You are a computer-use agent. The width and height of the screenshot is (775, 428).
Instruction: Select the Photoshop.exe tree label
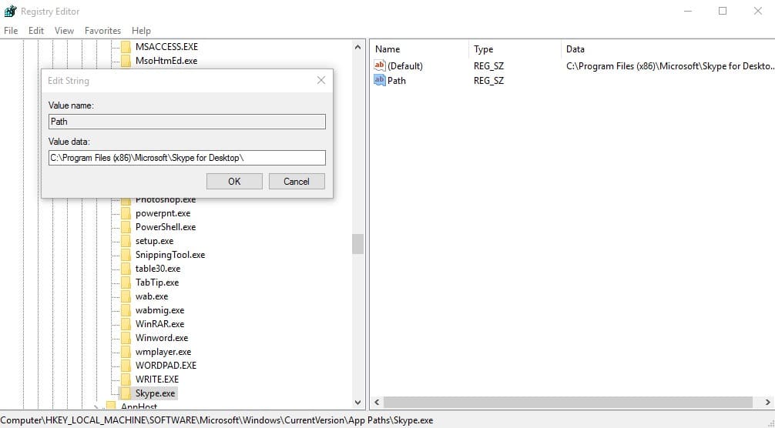[x=166, y=200]
